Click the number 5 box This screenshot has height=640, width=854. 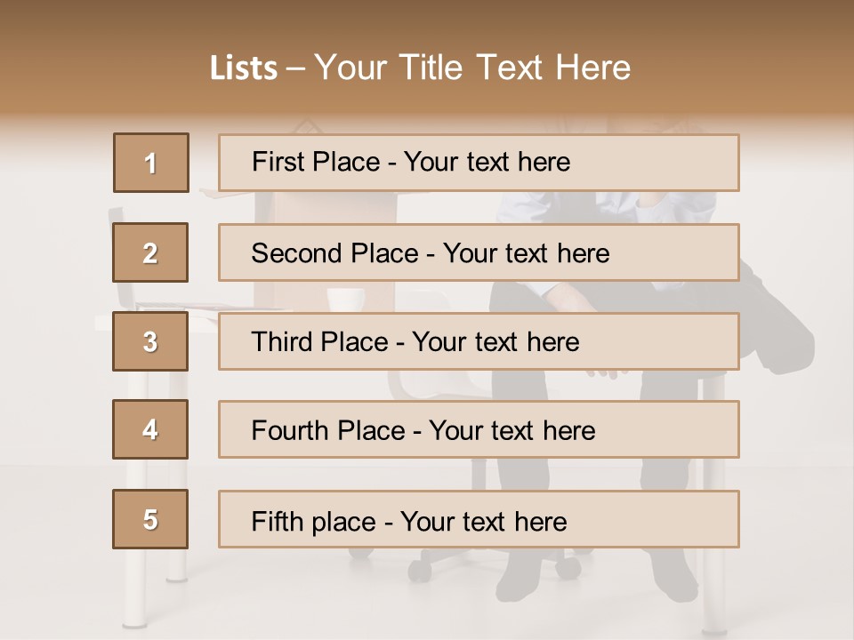point(150,519)
